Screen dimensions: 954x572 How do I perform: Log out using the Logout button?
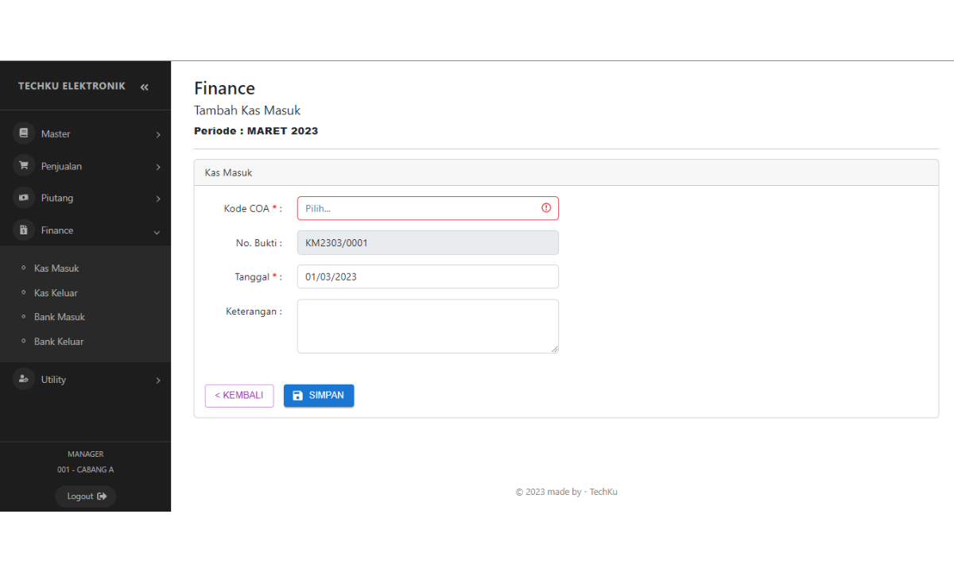click(x=86, y=497)
